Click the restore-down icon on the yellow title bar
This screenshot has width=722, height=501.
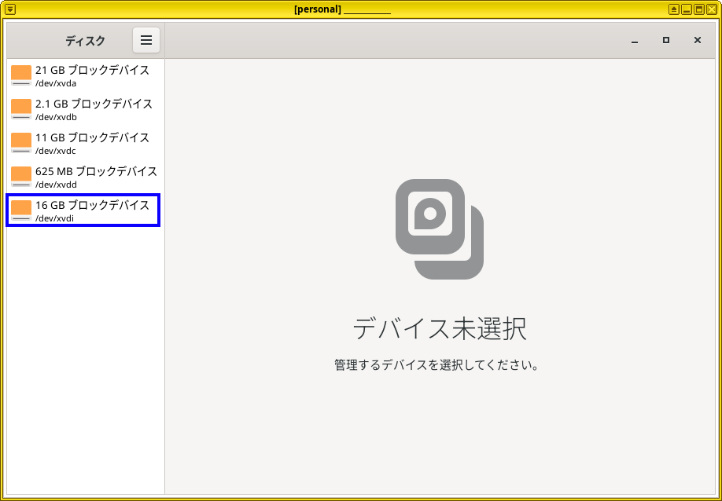698,9
